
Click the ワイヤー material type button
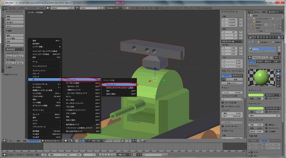(x=260, y=61)
